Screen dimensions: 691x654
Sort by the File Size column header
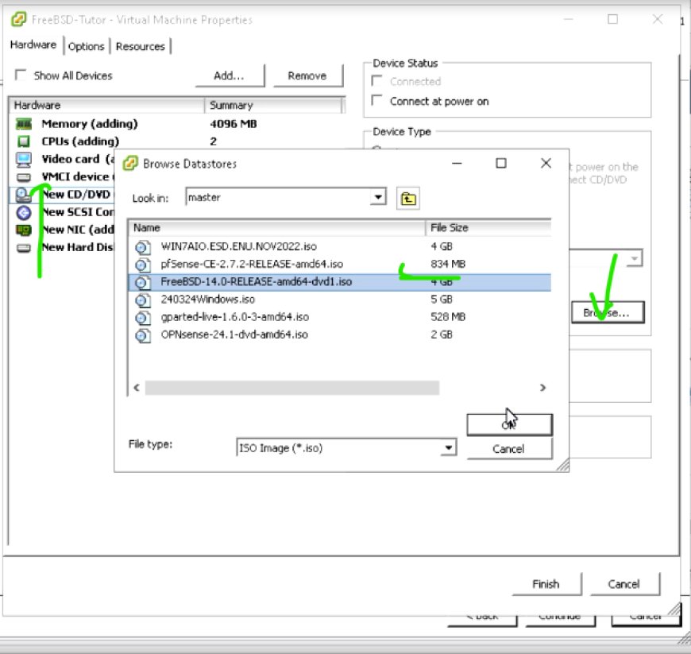[x=488, y=227]
